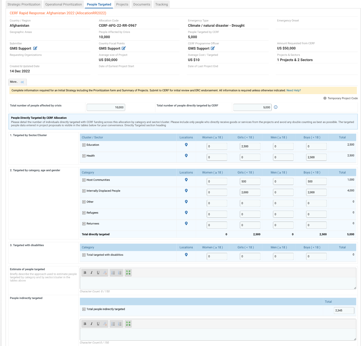This screenshot has height=346, width=364.
Task: Click Education Women field
Action: tap(217, 146)
